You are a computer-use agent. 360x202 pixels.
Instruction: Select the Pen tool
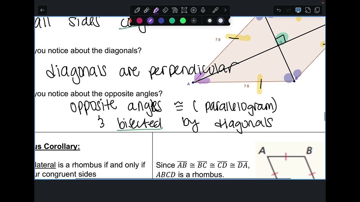tap(137, 10)
